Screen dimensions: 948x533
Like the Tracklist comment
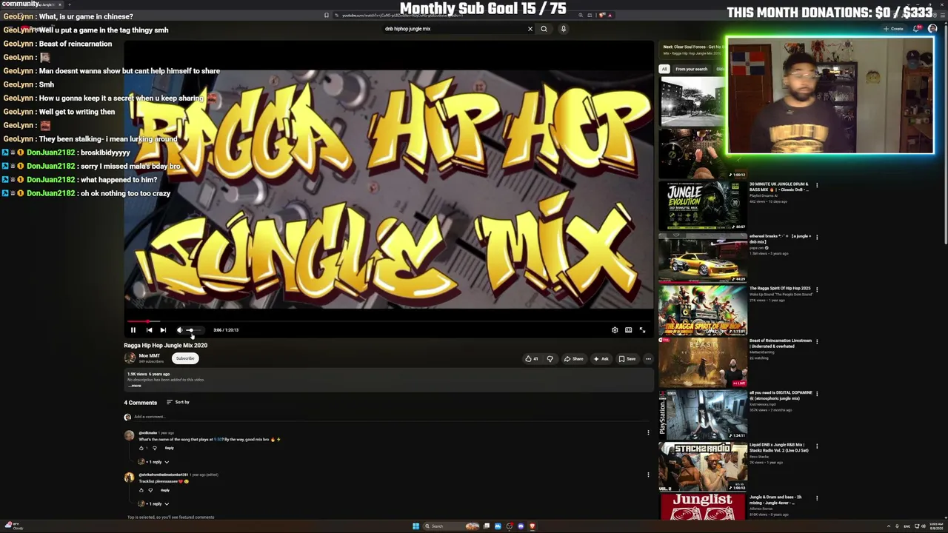pyautogui.click(x=141, y=490)
